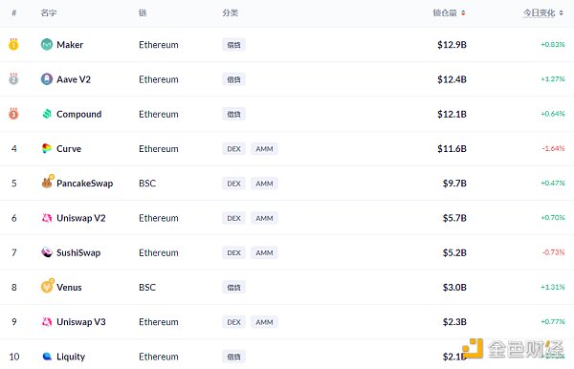574x369 pixels.
Task: Click the 名字 column header
Action: tap(49, 13)
